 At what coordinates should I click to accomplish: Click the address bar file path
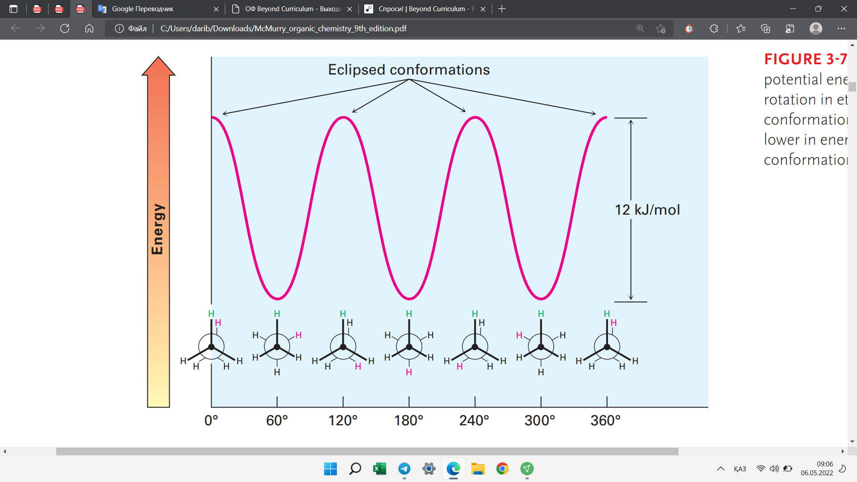(283, 29)
